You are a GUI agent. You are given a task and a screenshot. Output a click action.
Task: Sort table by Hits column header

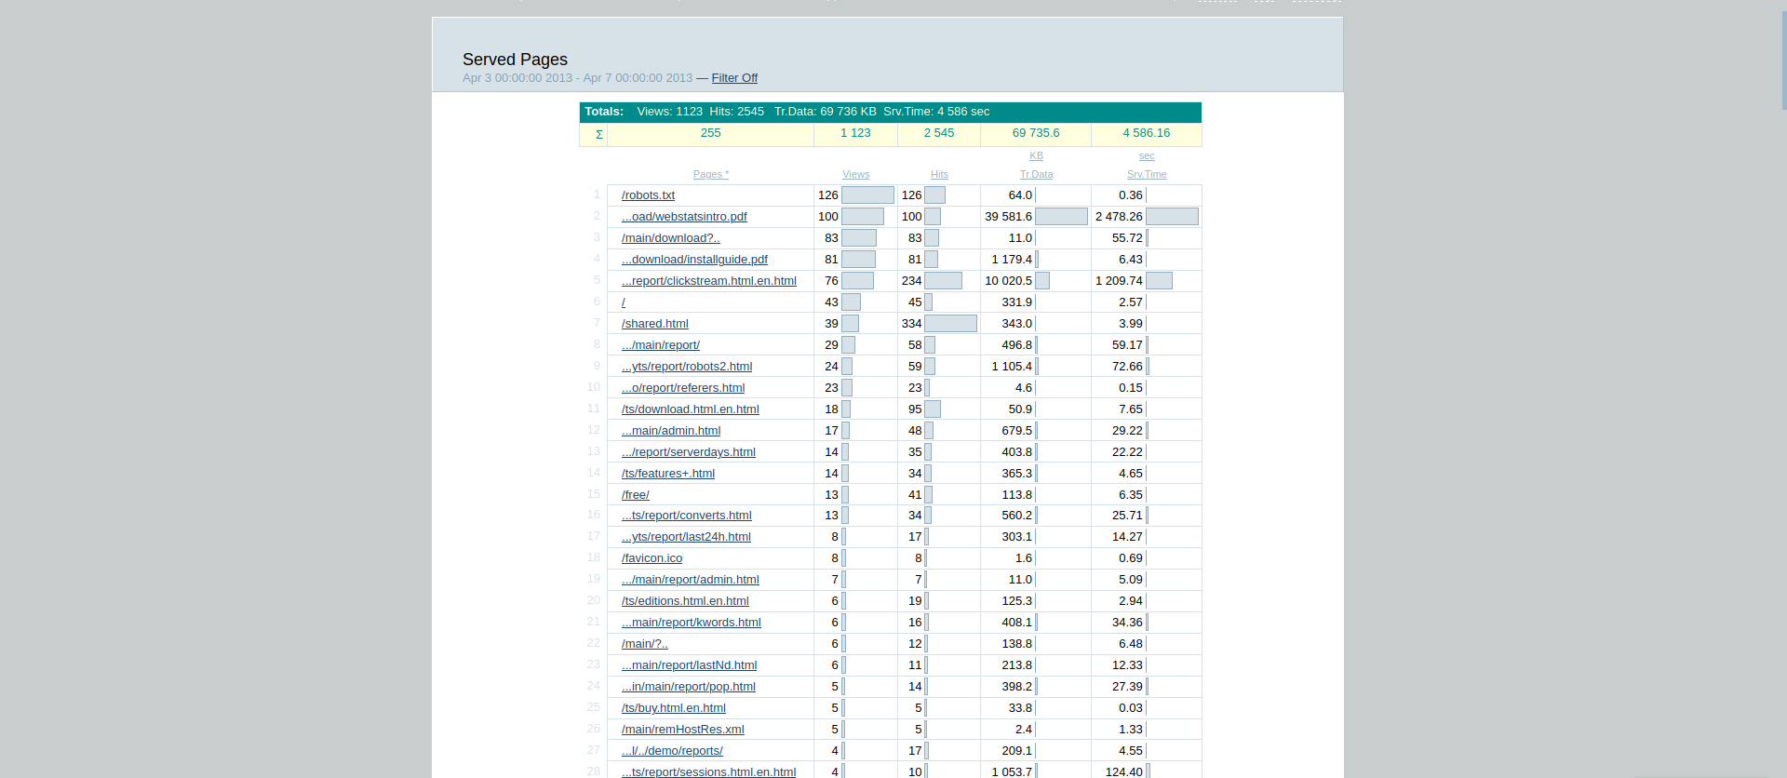pyautogui.click(x=939, y=174)
